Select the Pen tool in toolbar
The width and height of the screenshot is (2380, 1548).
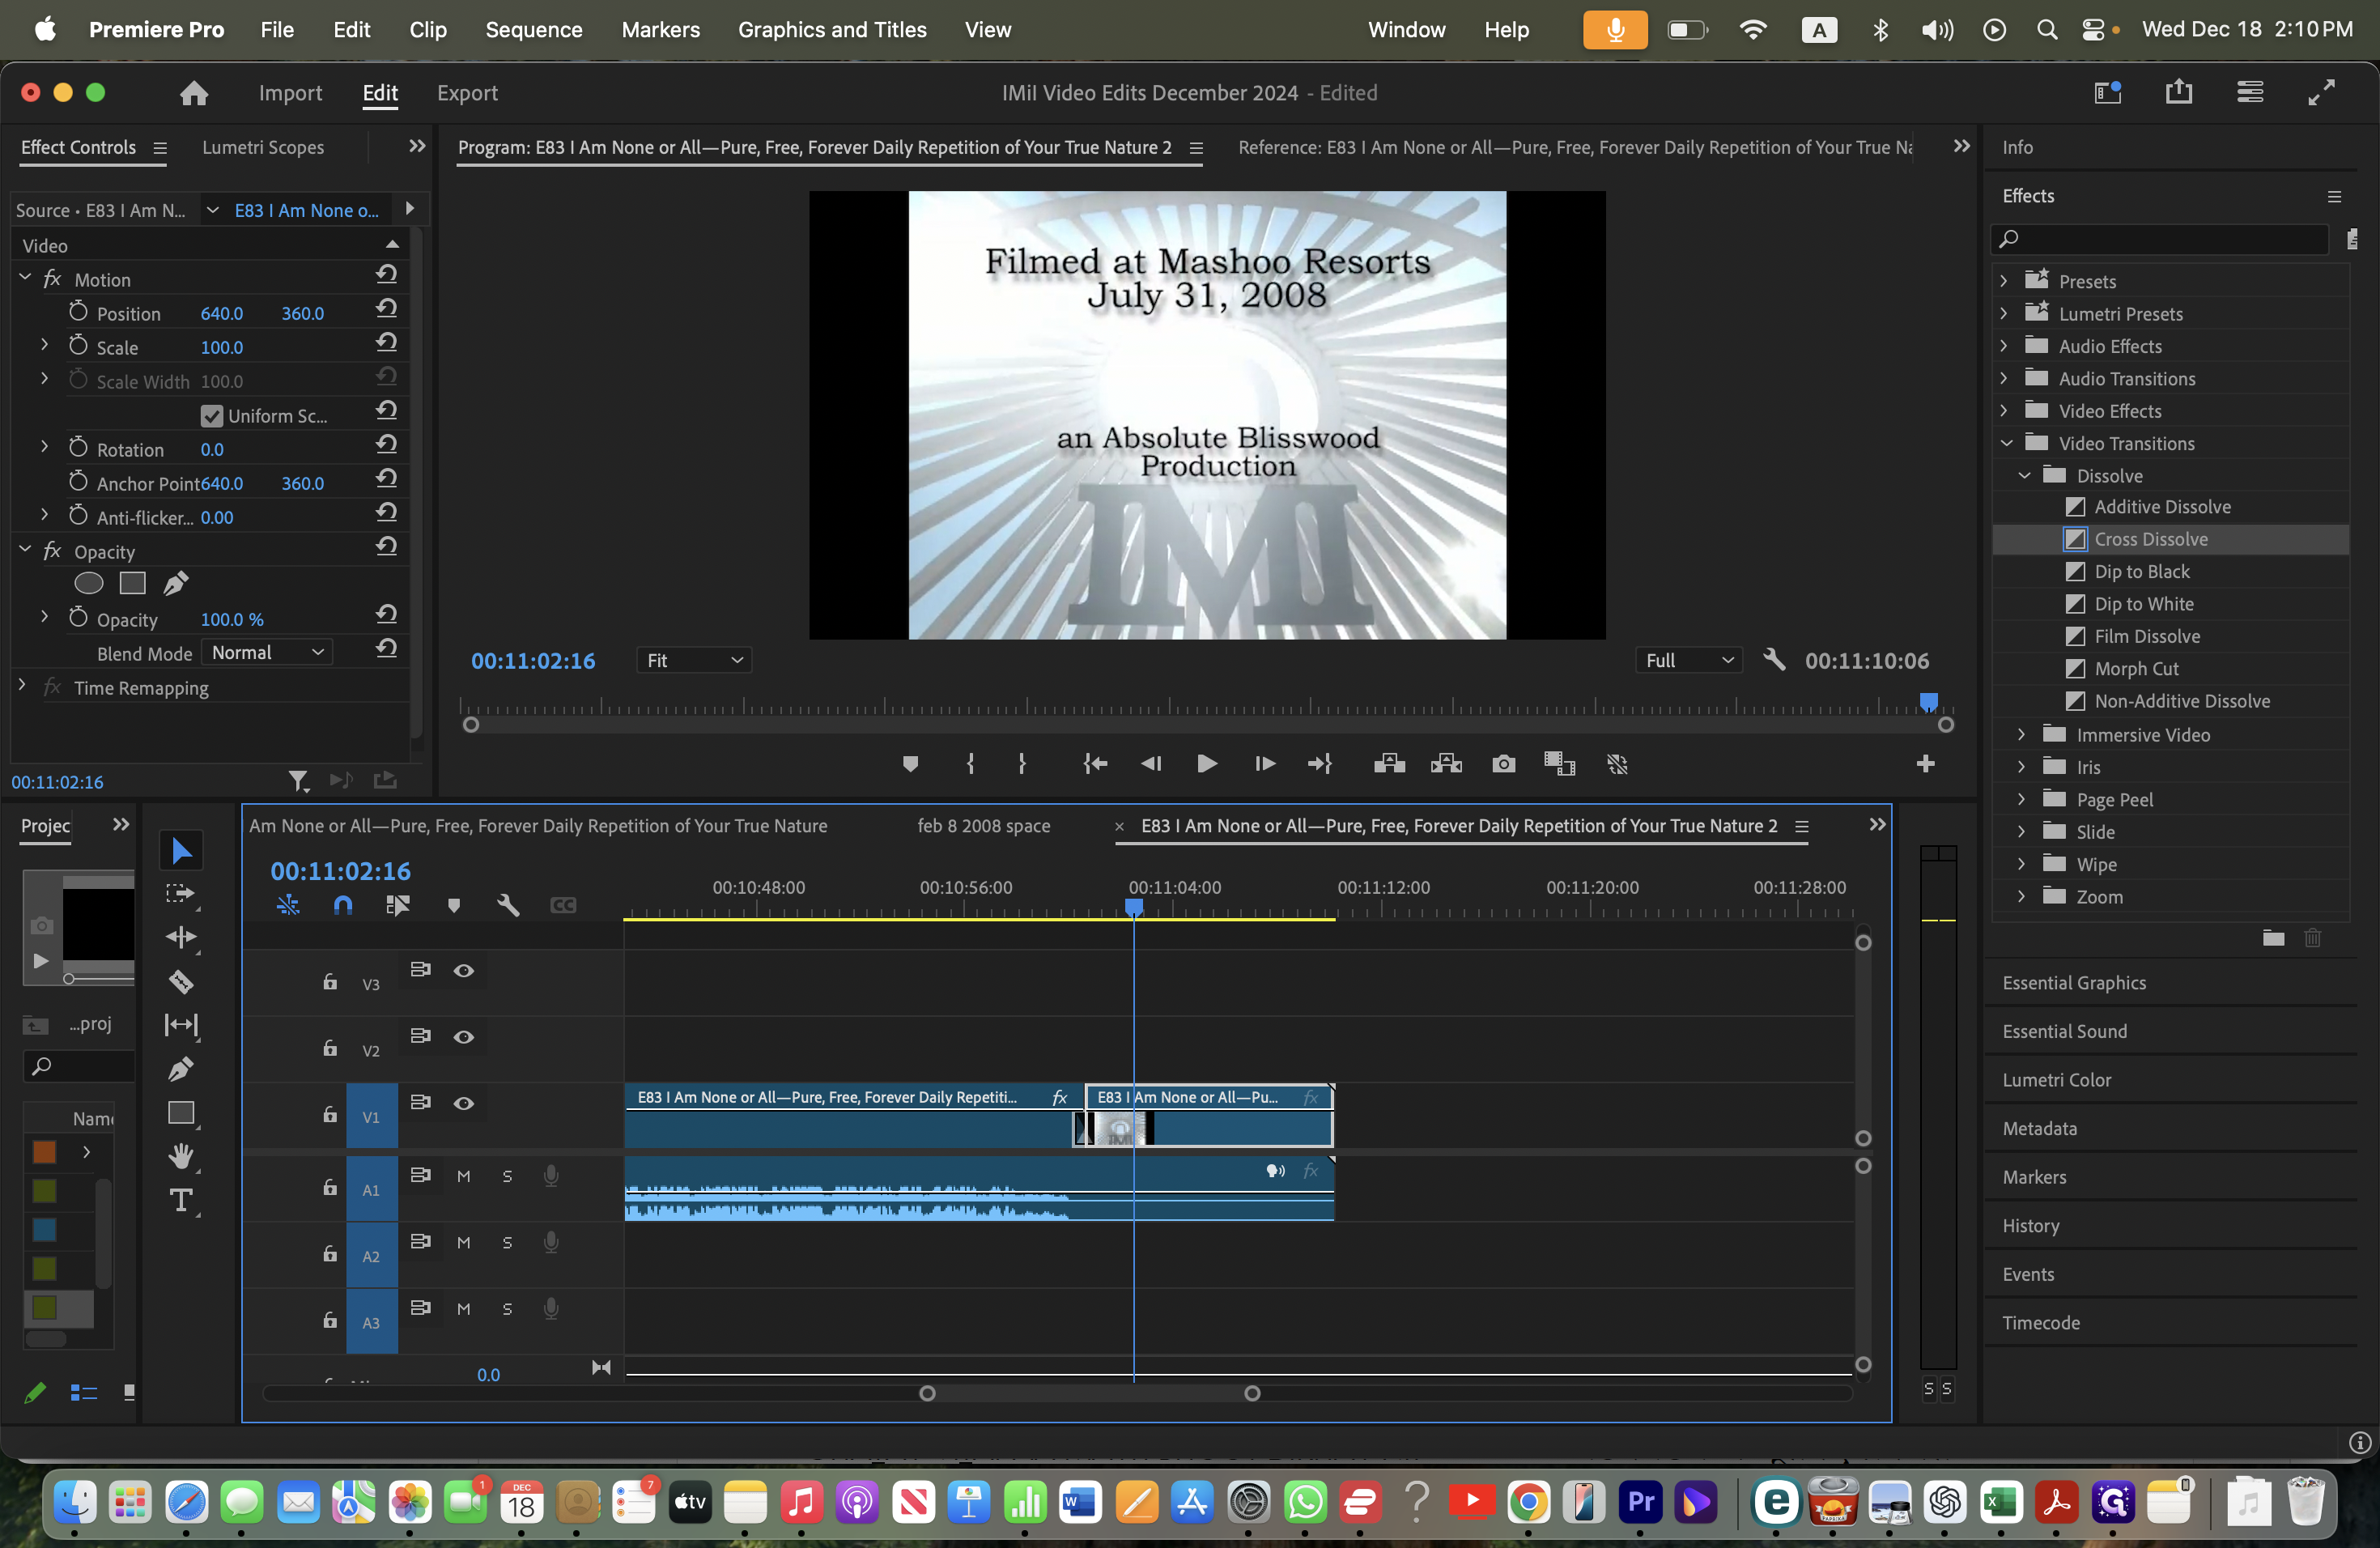(x=180, y=1069)
